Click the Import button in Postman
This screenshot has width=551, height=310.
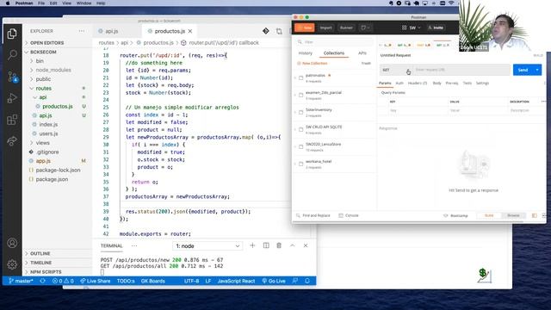coord(325,28)
